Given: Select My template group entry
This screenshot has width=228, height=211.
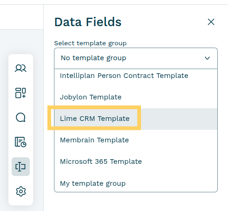Looking at the screenshot, I should point(93,183).
